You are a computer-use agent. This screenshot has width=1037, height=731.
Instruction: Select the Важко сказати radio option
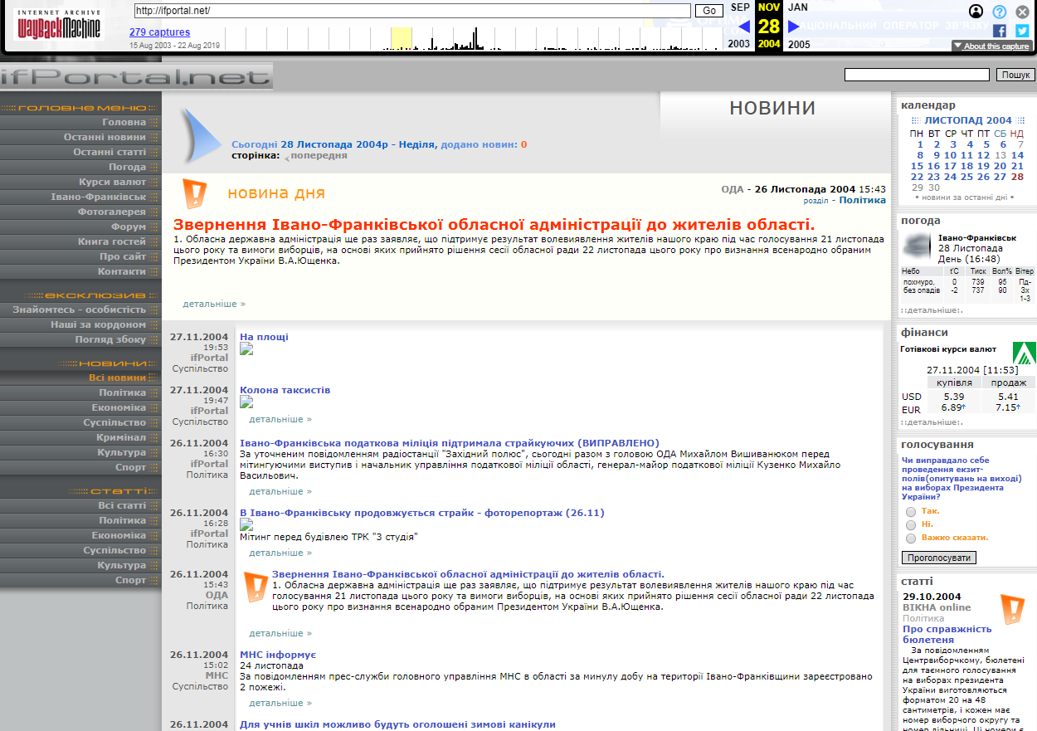point(911,539)
